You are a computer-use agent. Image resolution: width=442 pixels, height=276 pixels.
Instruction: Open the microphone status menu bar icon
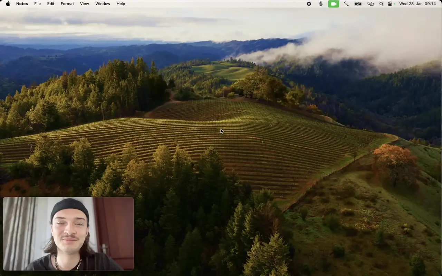[321, 4]
